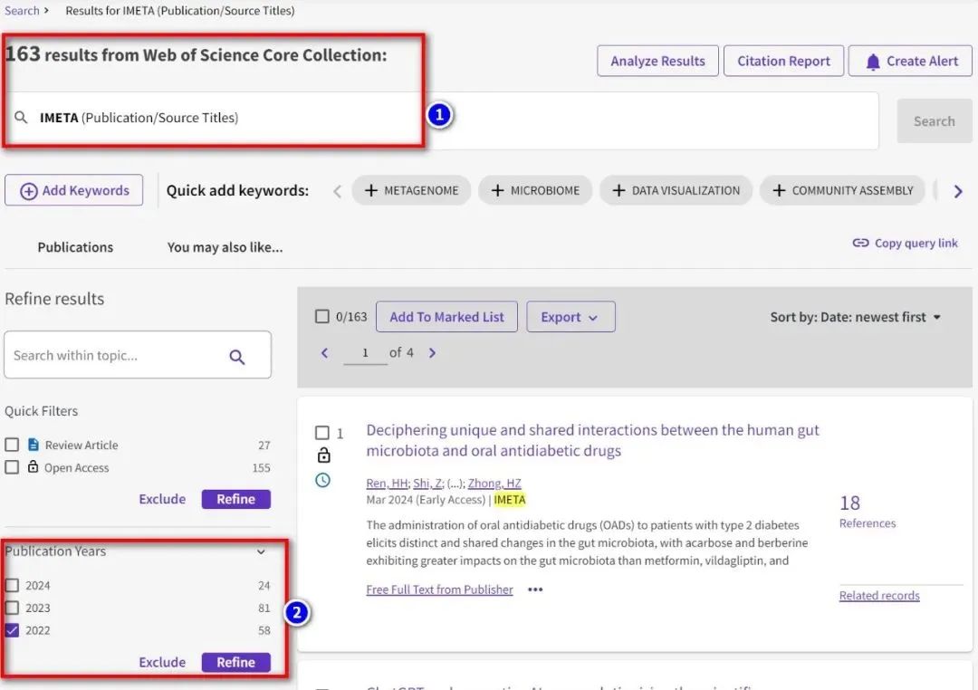The width and height of the screenshot is (978, 690).
Task: Click Refine under Quick Filters
Action: click(x=235, y=499)
